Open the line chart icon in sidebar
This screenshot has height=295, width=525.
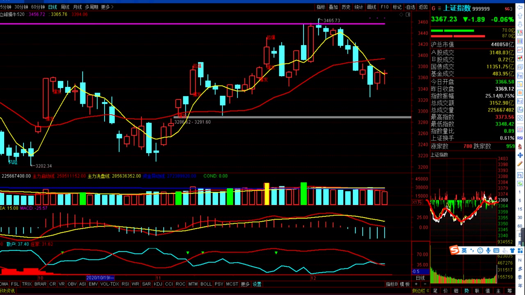pos(520,49)
